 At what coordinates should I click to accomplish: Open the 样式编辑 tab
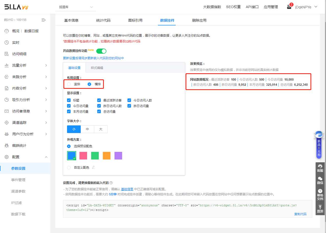point(97,68)
